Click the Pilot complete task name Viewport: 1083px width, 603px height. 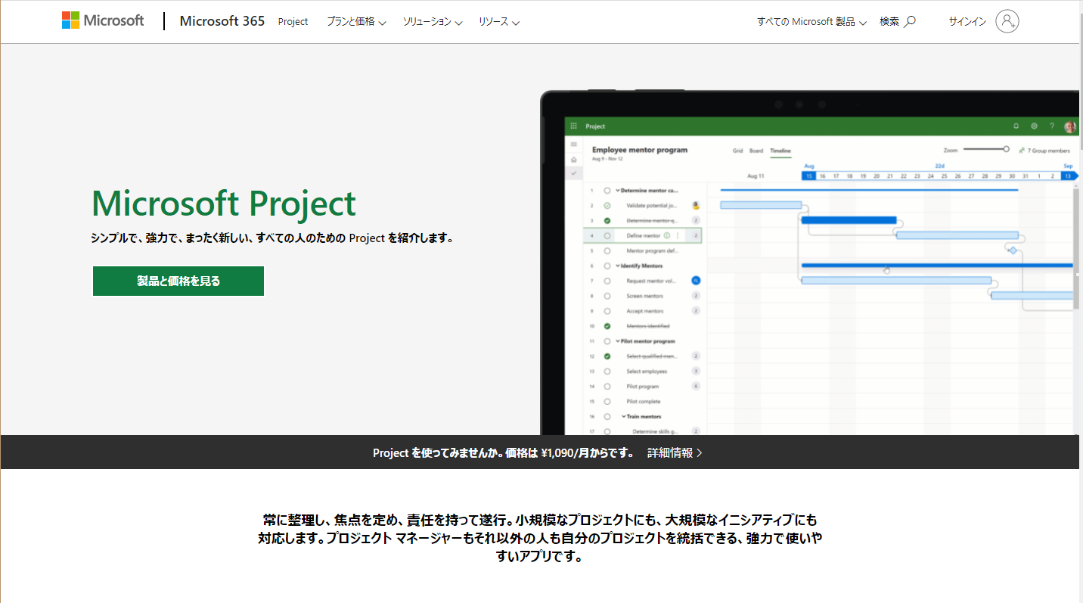tap(644, 402)
